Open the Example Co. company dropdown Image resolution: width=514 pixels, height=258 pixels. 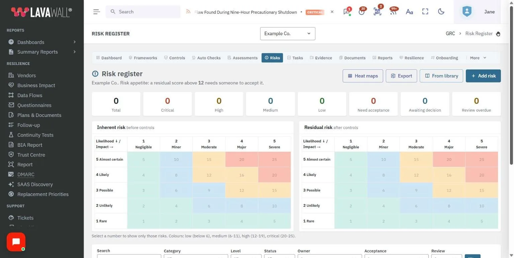[287, 34]
